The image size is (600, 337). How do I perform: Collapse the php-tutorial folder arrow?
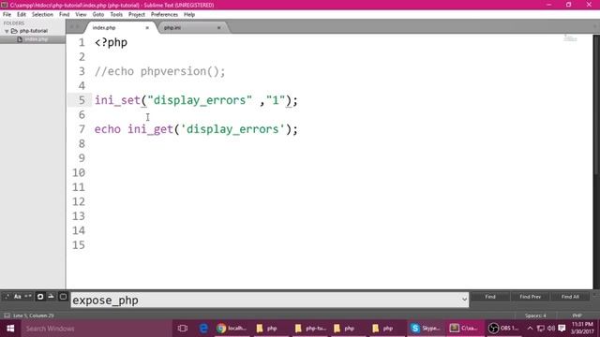pos(7,31)
